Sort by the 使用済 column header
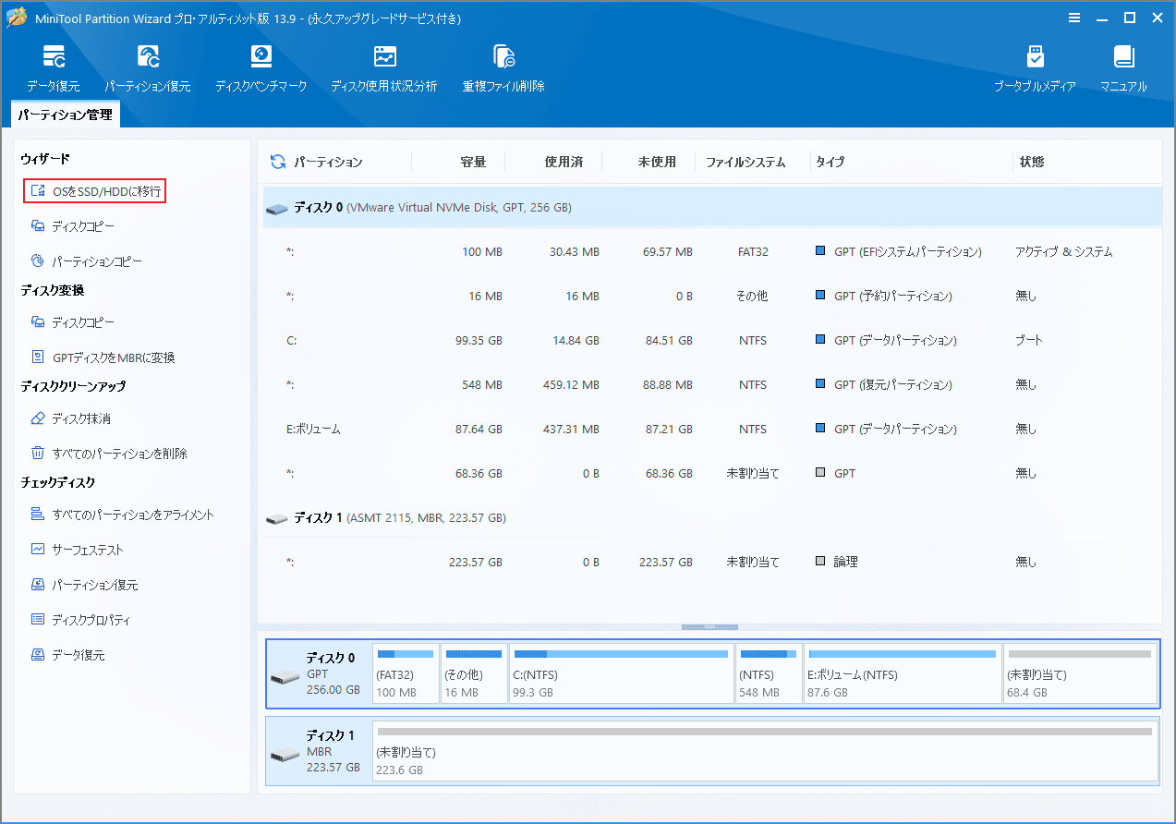 point(564,162)
